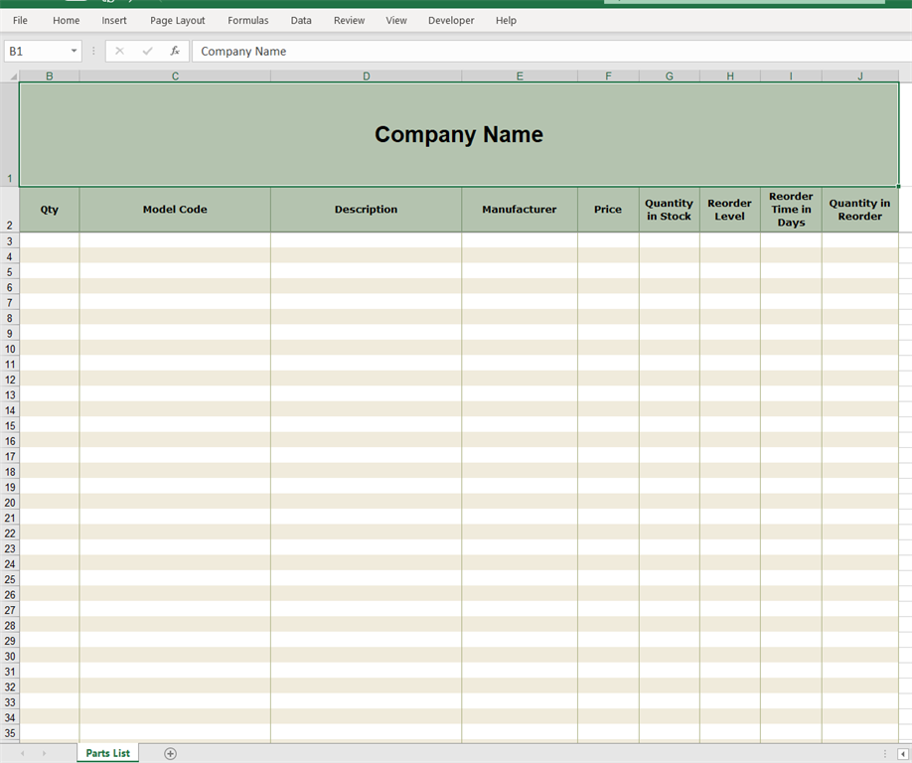Viewport: 912px width, 763px height.
Task: Click the Quantity in Stock header cell
Action: [x=670, y=210]
